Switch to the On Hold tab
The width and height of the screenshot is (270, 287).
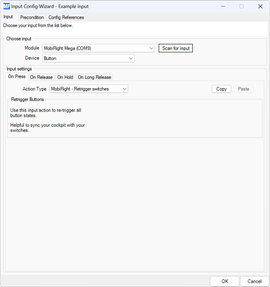(65, 77)
